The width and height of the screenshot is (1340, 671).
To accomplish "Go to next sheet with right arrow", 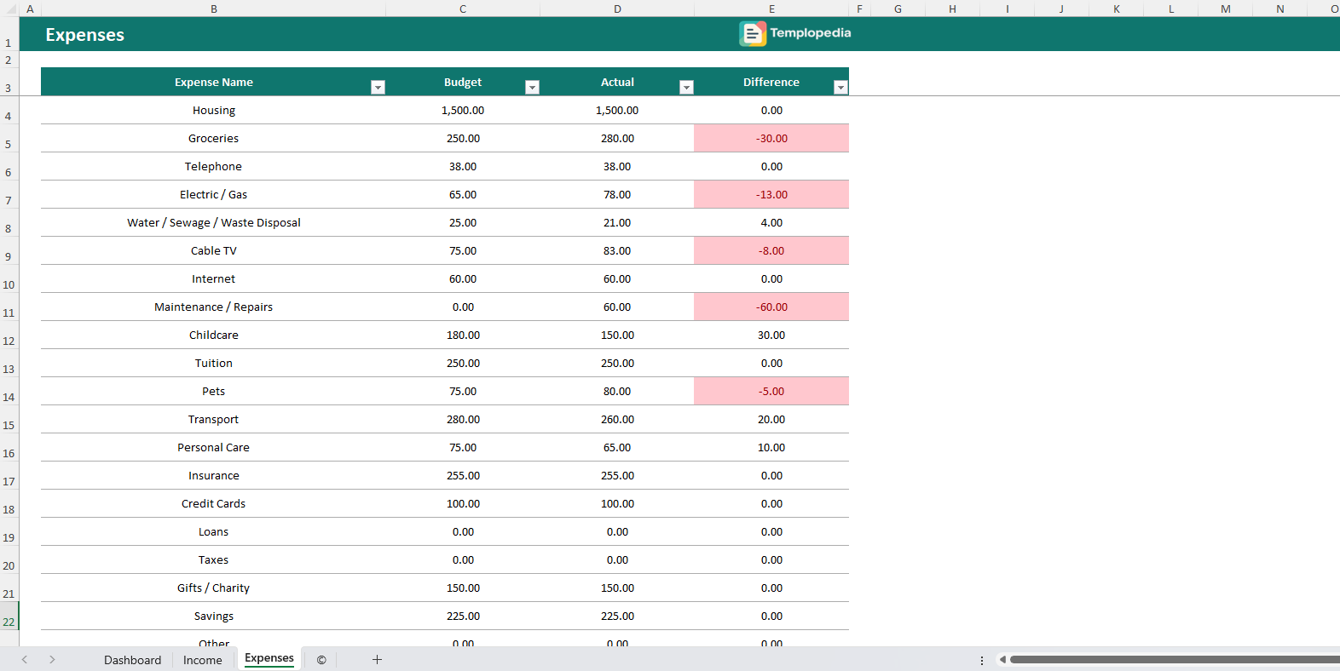I will click(x=52, y=660).
